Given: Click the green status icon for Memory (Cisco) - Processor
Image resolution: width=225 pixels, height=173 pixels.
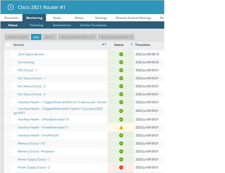Looking at the screenshot, I should click(121, 151).
